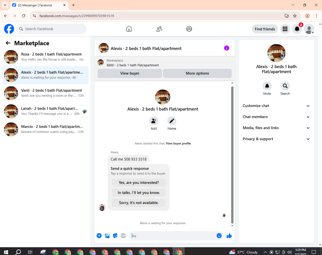
Task: Click the volume icon in system tray
Action: pos(290,252)
